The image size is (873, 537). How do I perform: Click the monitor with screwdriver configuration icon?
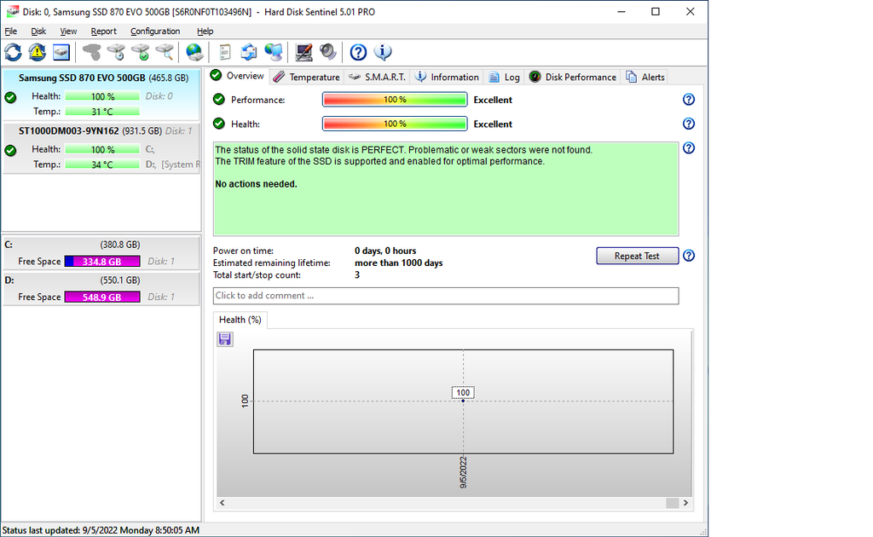(304, 52)
